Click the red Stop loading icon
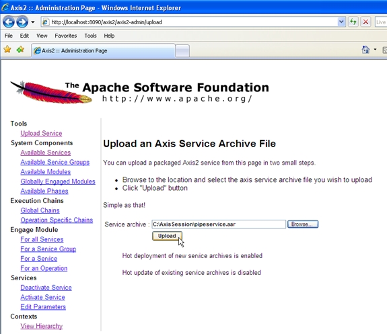Image resolution: width=387 pixels, height=334 pixels. pyautogui.click(x=365, y=22)
